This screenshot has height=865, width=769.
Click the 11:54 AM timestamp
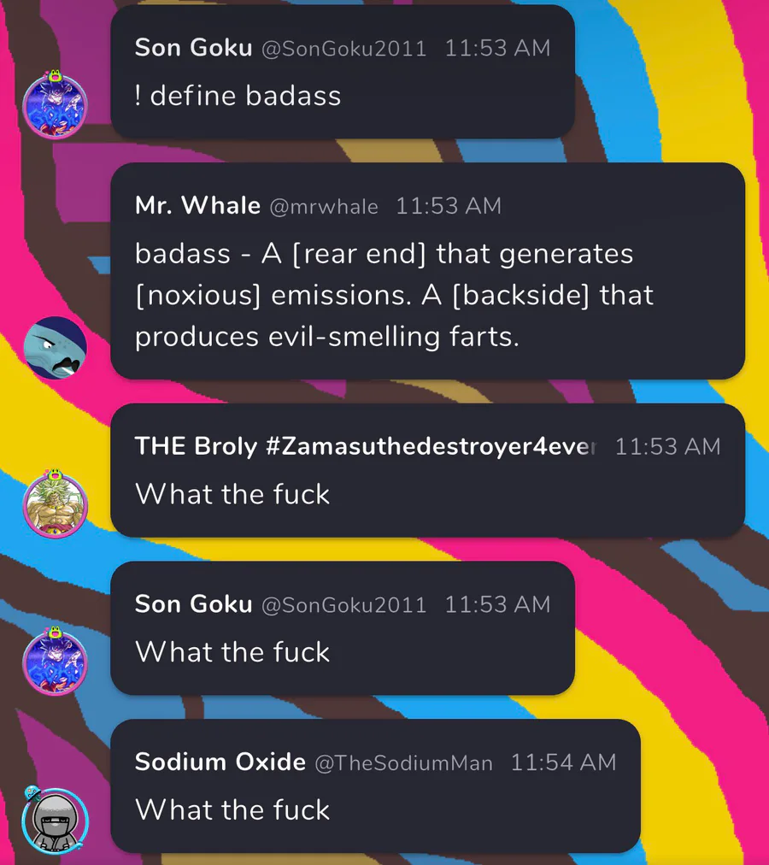coord(563,762)
